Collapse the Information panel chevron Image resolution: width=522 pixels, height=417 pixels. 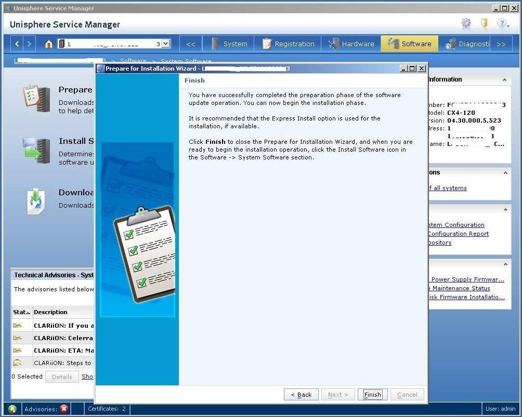point(505,80)
